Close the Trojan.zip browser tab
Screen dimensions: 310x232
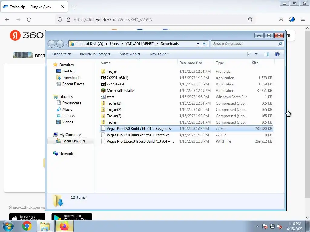tap(63, 7)
